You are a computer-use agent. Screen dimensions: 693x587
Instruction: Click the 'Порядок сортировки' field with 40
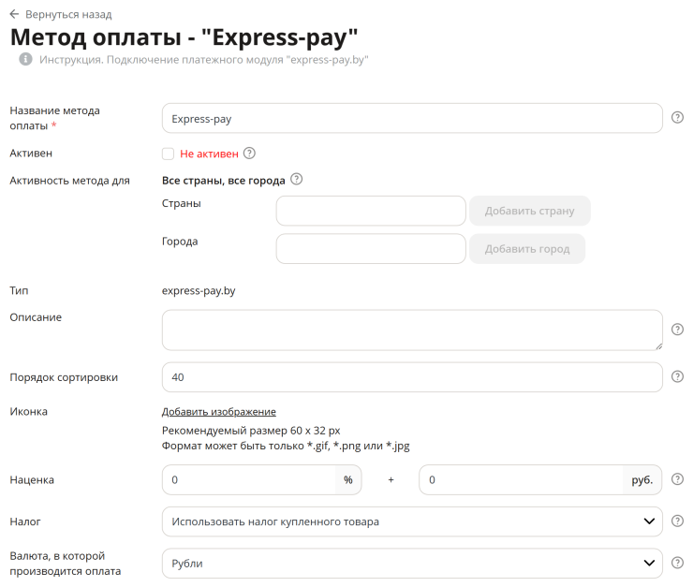[x=412, y=377]
